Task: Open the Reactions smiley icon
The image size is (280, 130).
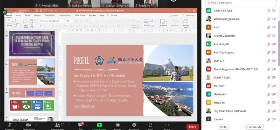Action: (134, 125)
